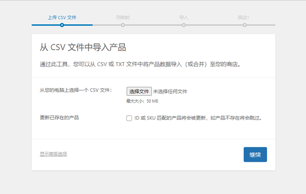Click the 上传 CSV 文件 step label

62,18
